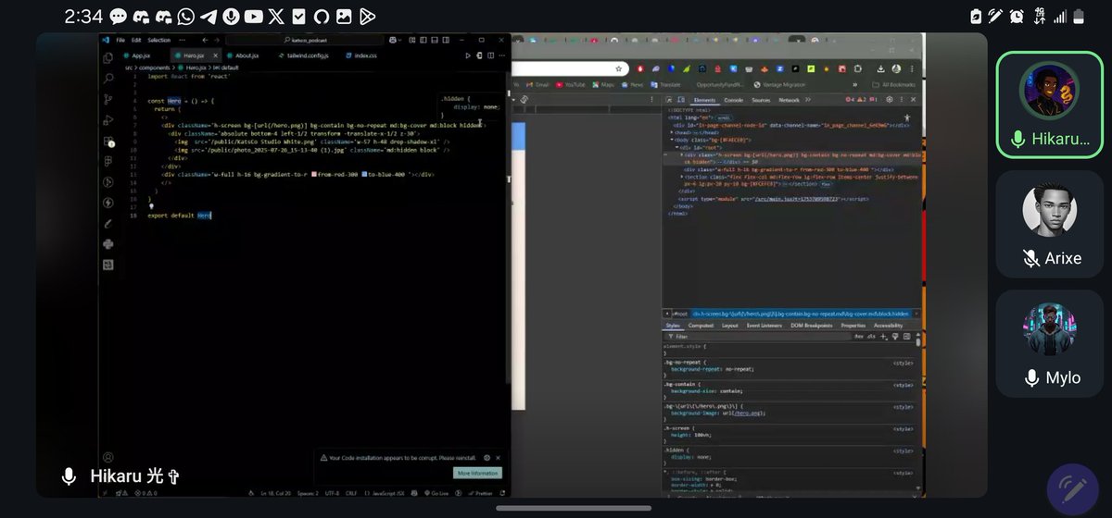This screenshot has height=518, width=1112.
Task: Toggle Mylo's microphone icon
Action: coord(1032,377)
